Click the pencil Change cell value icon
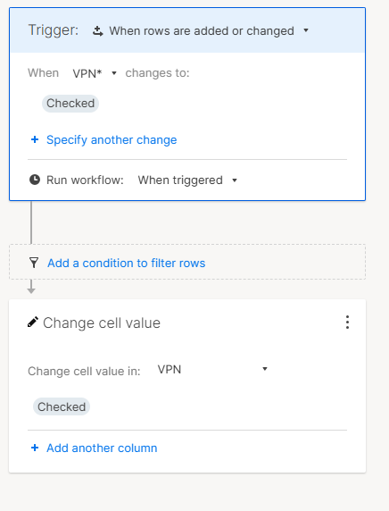This screenshot has width=389, height=511. [33, 323]
